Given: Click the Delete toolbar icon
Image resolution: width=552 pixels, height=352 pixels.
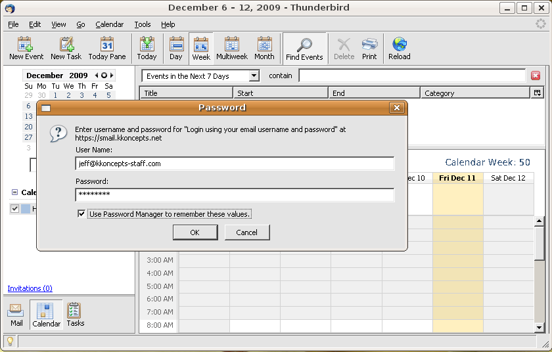Looking at the screenshot, I should (344, 49).
